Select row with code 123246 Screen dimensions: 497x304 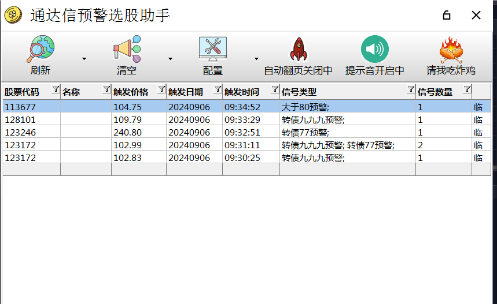pyautogui.click(x=247, y=132)
